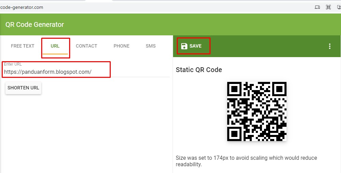Image resolution: width=341 pixels, height=173 pixels.
Task: Open the three-dot more options menu
Action: point(330,46)
